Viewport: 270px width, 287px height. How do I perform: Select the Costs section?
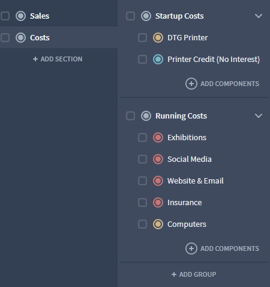click(59, 37)
